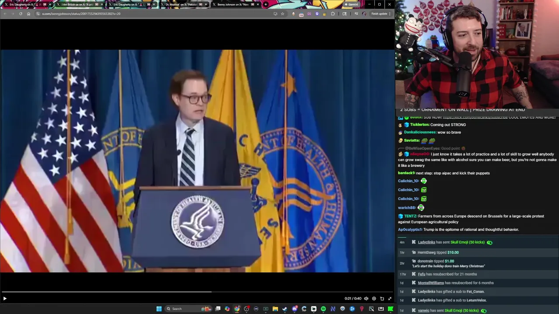Bookmark this page with the star icon

(283, 14)
